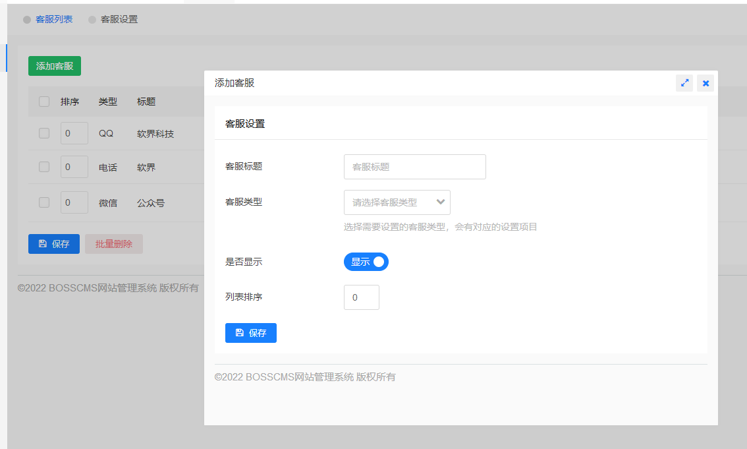Image resolution: width=747 pixels, height=449 pixels.
Task: Mark the checkbox for the 微信 row
Action: point(44,202)
